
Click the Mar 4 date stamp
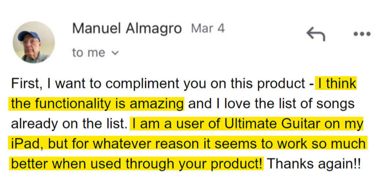pyautogui.click(x=208, y=29)
